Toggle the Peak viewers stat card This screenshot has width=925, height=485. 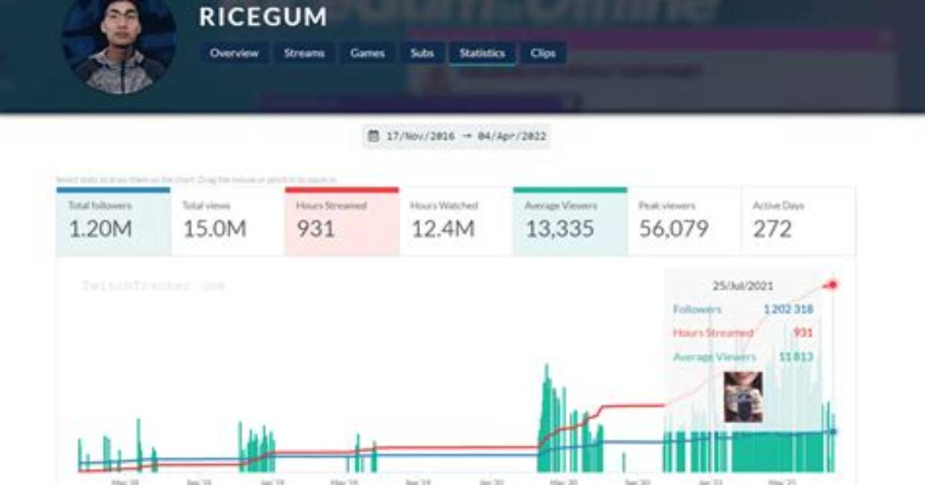point(684,222)
